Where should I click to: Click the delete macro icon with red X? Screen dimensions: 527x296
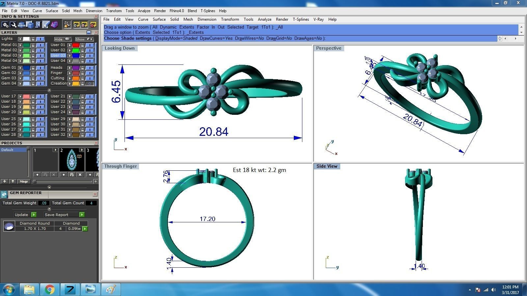(x=93, y=25)
